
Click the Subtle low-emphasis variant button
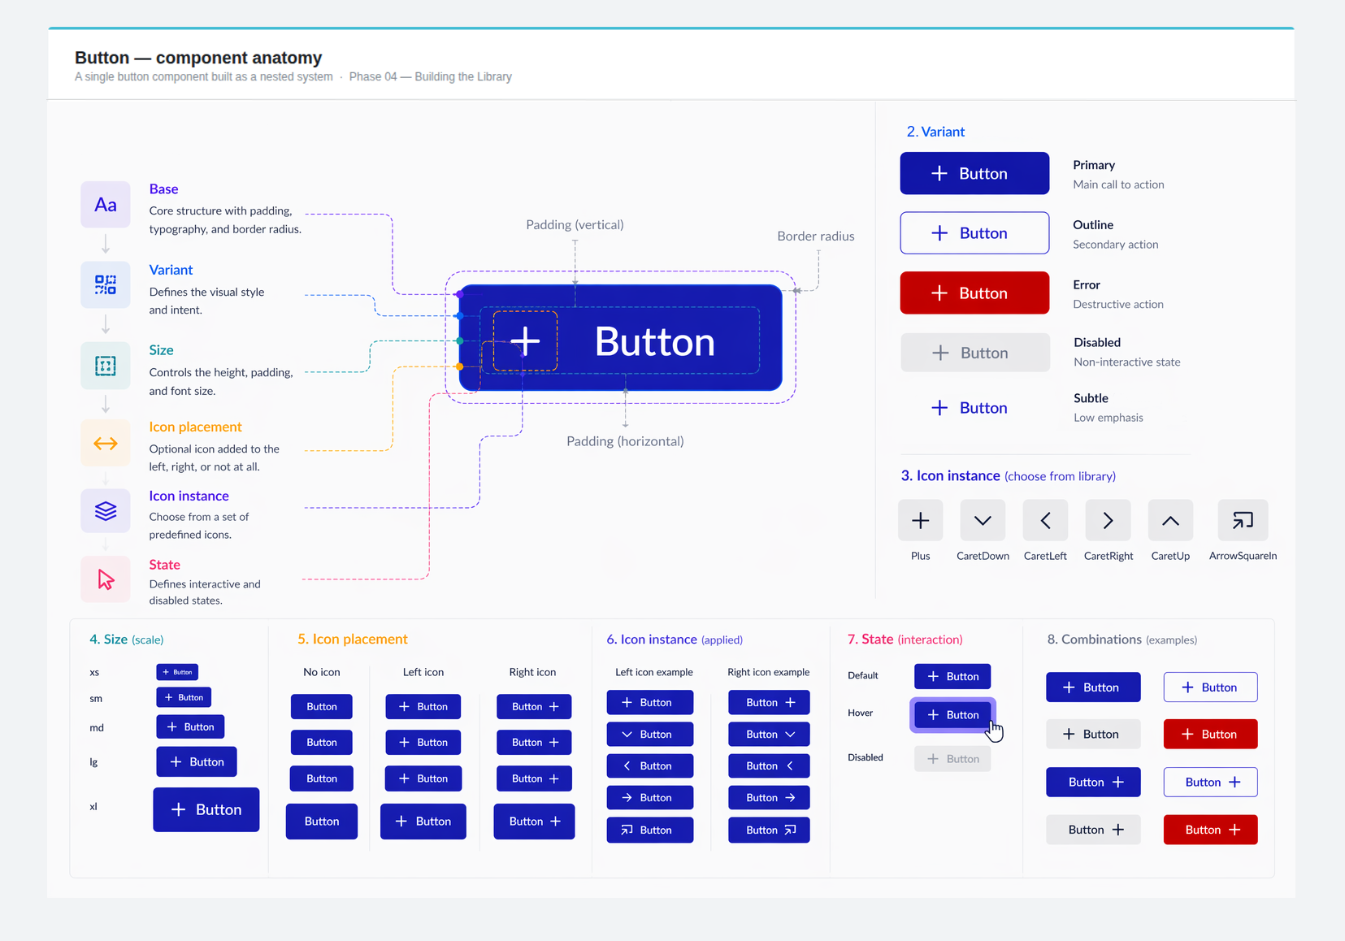(x=969, y=407)
